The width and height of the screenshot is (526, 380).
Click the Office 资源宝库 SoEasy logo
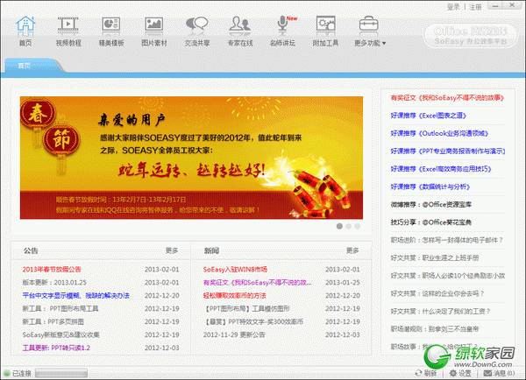click(470, 36)
